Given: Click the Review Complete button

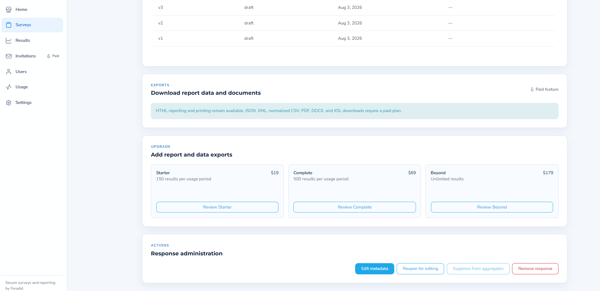Looking at the screenshot, I should 354,207.
